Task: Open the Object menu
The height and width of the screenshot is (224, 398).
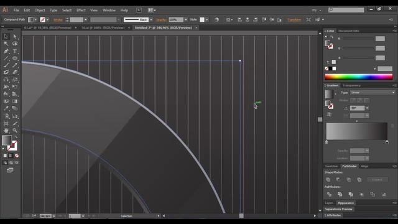Action: tap(40, 10)
